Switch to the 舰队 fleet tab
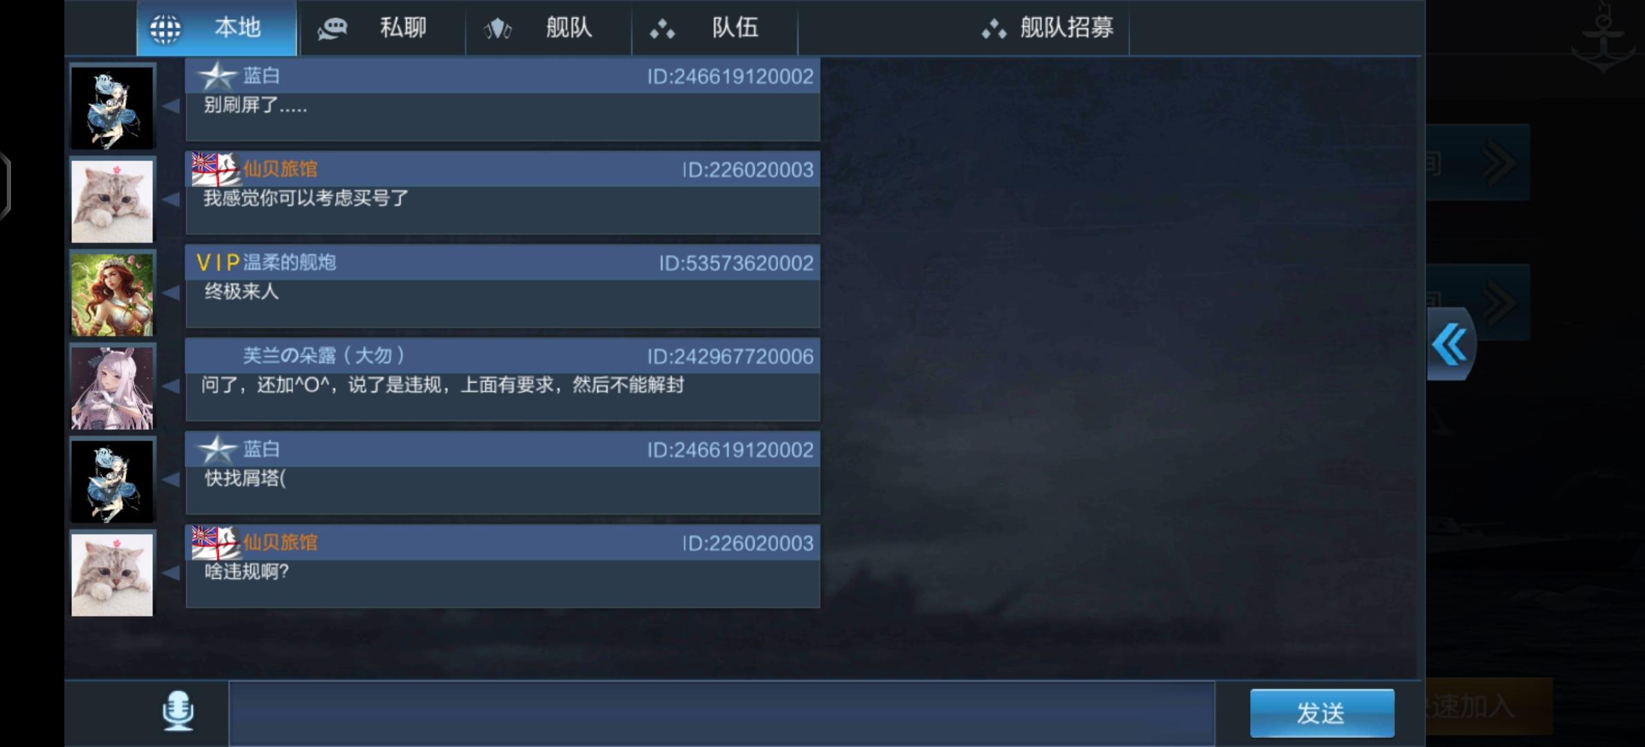 (x=548, y=28)
